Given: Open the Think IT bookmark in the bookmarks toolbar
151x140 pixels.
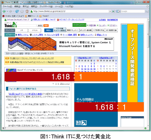Looking at the screenshot, I should coord(44,16).
